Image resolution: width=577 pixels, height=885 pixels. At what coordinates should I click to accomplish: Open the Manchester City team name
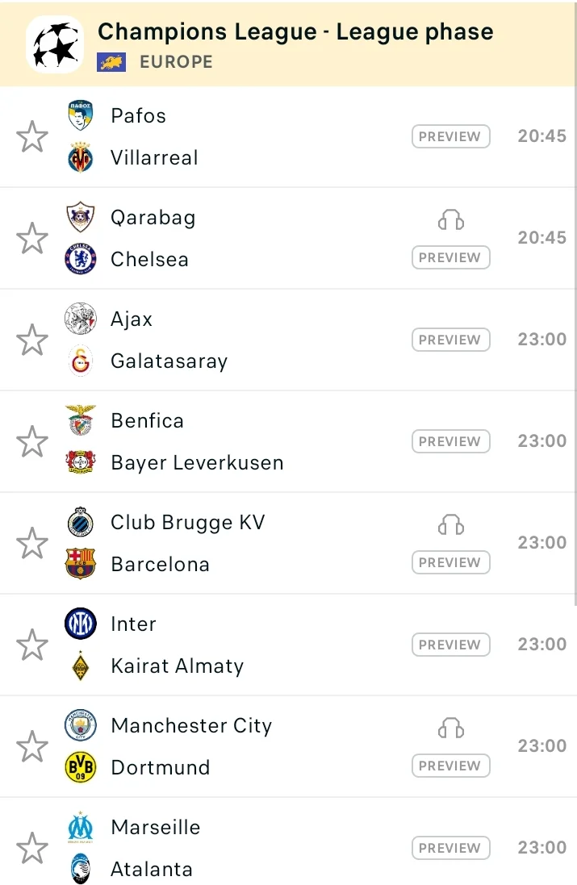(x=191, y=725)
